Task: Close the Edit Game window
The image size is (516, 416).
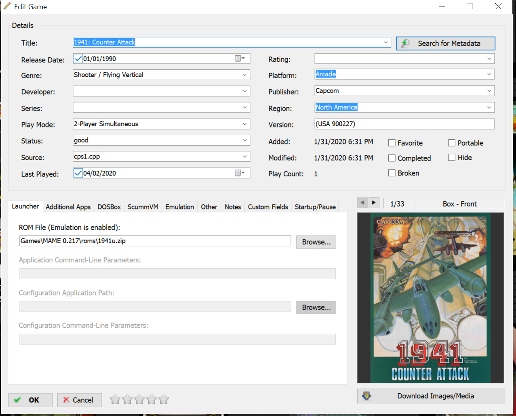Action: (499, 6)
